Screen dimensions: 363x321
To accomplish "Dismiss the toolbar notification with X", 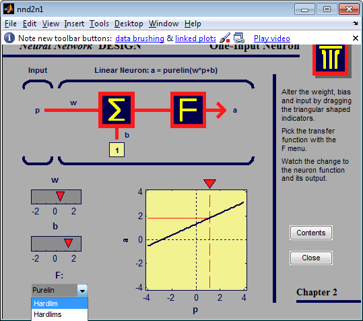I will [356, 38].
